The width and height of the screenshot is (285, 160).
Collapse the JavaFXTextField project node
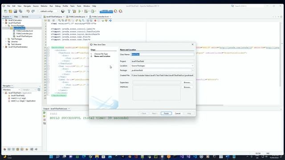(4, 23)
